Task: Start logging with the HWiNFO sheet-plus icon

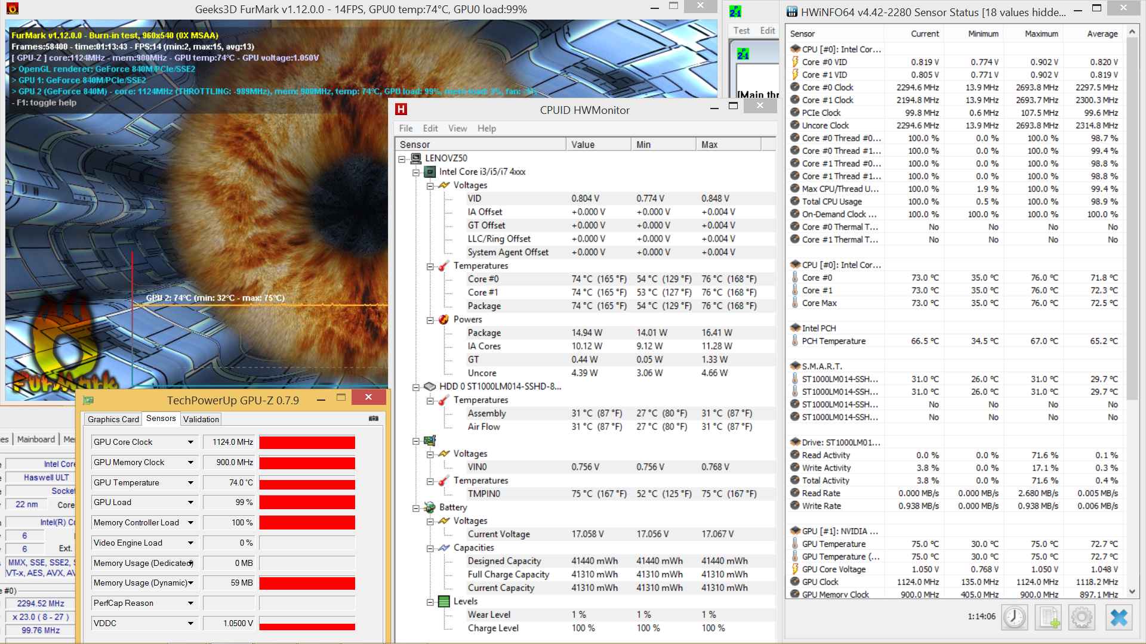Action: [x=1049, y=617]
